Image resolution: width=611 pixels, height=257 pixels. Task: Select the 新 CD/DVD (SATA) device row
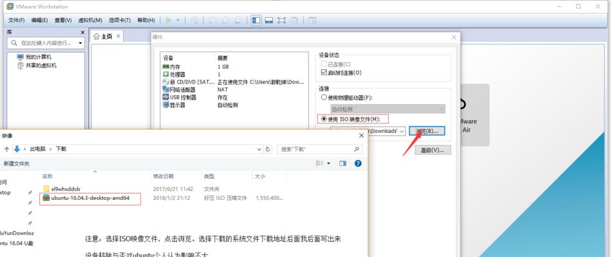[234, 82]
